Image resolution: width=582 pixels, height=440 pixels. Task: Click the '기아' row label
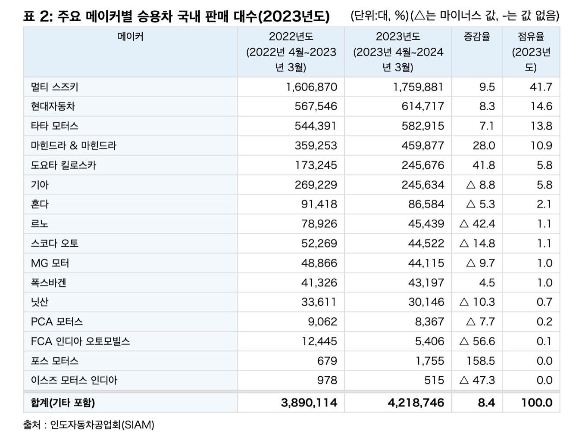40,185
